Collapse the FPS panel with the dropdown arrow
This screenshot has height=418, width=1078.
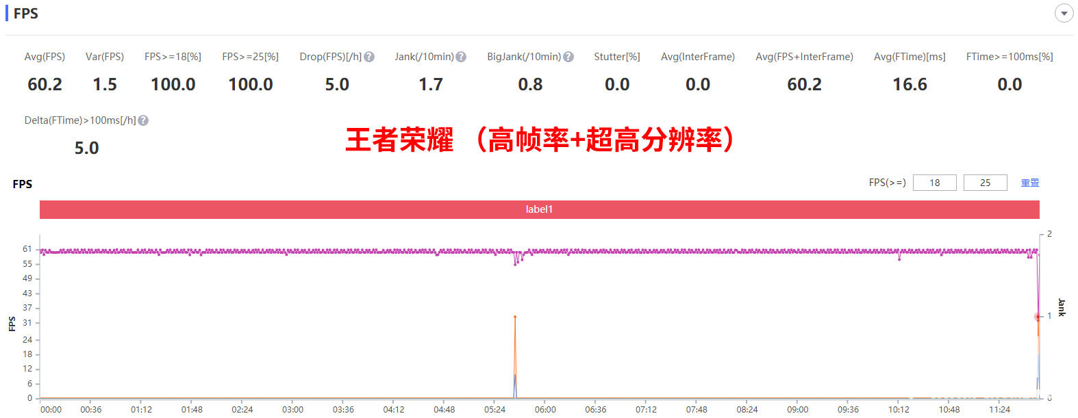click(x=1064, y=13)
